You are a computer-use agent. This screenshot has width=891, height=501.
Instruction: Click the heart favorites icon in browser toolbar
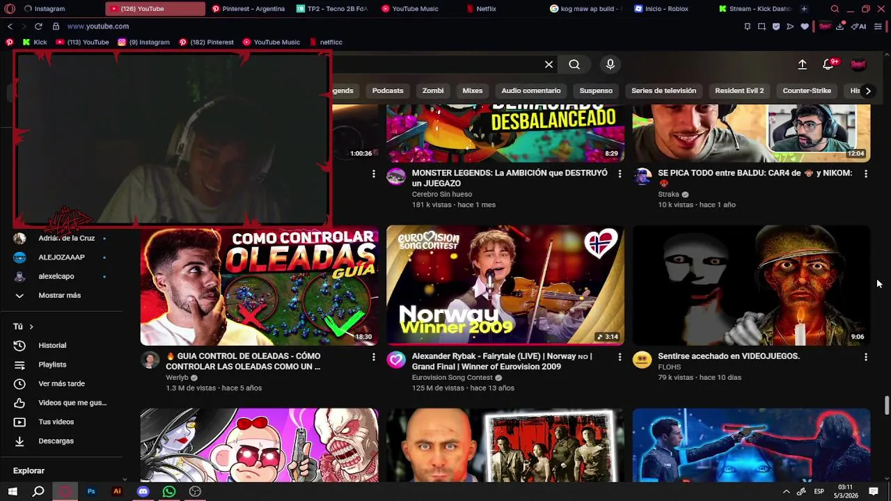pos(805,26)
